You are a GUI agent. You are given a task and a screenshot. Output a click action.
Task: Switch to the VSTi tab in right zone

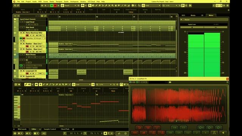pyautogui.click(x=183, y=15)
